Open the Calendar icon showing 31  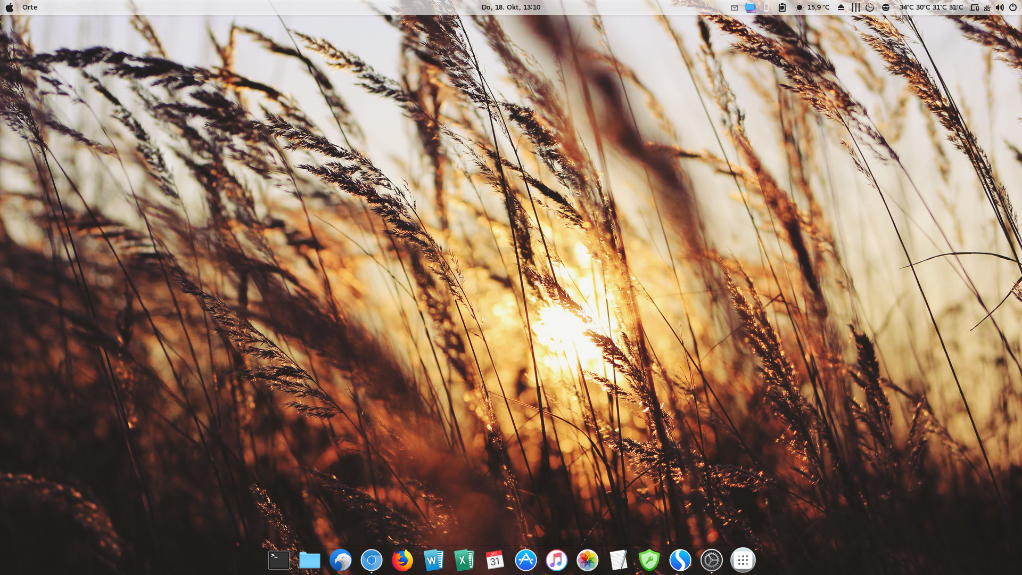point(495,560)
